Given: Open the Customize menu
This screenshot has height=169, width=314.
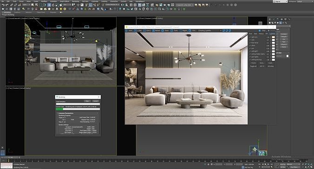Looking at the screenshot, I should (x=95, y=1).
